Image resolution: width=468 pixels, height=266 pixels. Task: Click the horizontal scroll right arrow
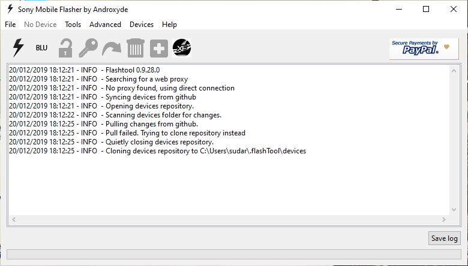pos(444,219)
